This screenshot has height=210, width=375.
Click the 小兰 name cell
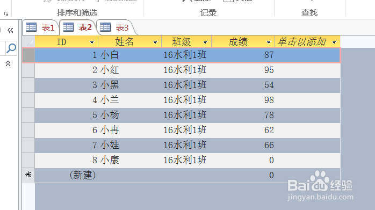(130, 100)
